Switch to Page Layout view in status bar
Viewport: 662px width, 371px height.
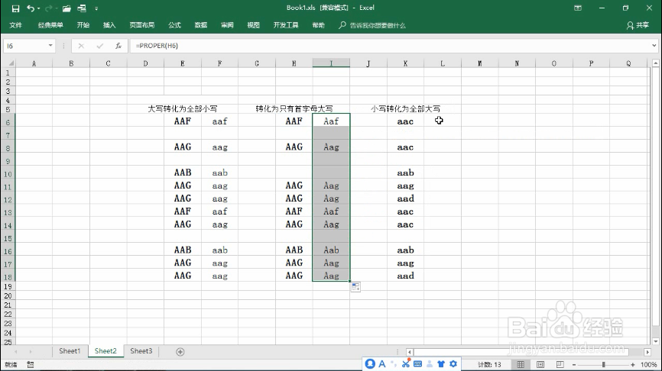pos(540,365)
